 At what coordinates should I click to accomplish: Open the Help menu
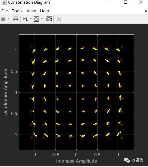click(44, 11)
